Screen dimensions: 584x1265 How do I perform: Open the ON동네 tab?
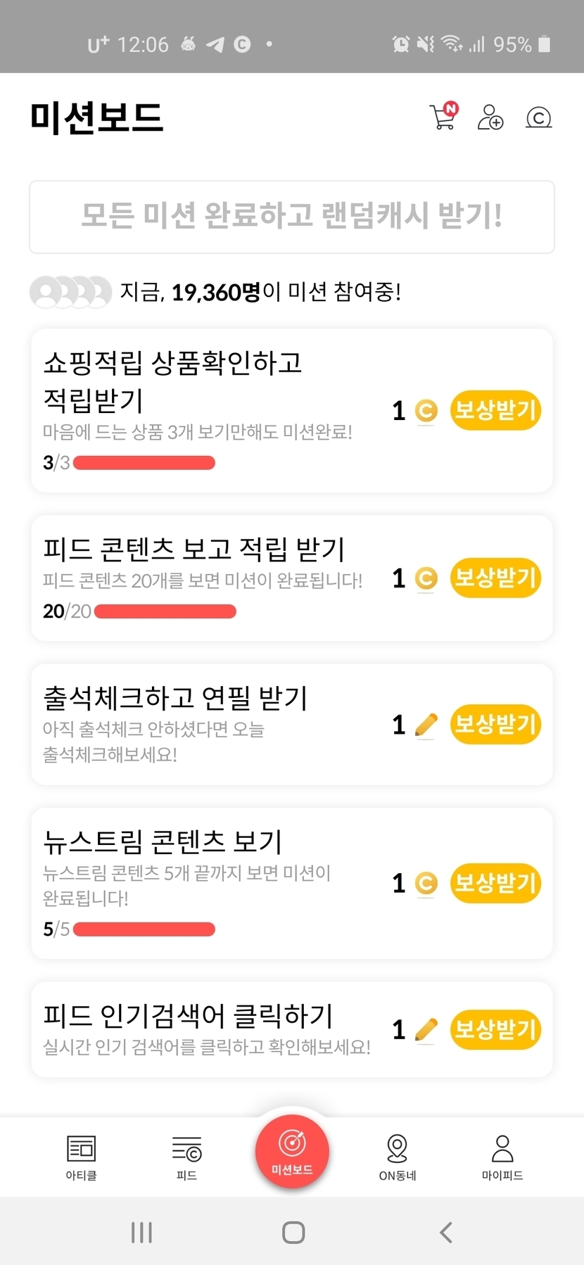397,1157
